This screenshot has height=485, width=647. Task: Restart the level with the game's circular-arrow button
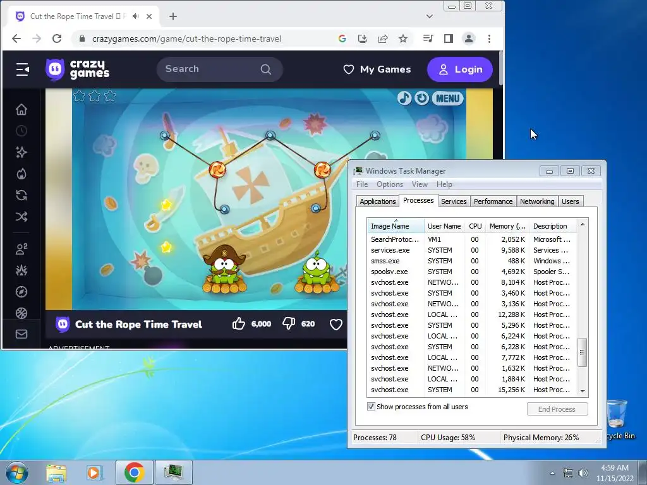tap(421, 98)
